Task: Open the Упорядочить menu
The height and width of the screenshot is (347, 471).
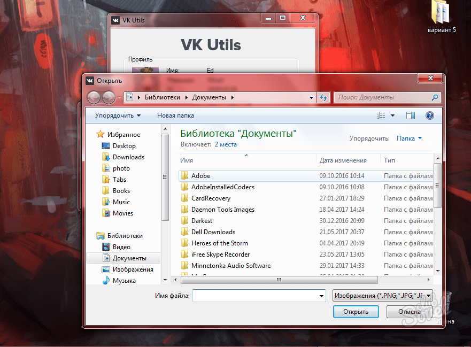Action: (118, 115)
